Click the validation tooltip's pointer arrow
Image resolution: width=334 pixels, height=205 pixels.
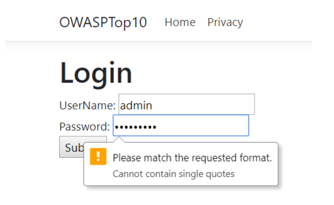tap(119, 140)
